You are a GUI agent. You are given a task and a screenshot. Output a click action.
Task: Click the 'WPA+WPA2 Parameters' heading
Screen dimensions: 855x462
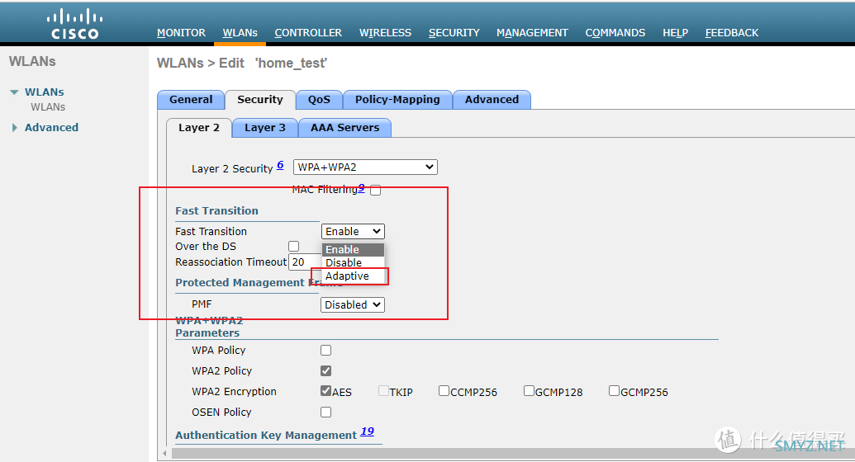(x=209, y=327)
